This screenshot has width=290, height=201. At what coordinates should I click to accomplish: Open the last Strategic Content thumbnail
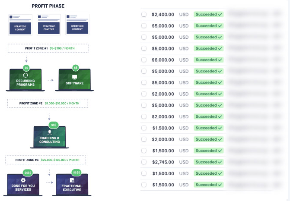77,25
